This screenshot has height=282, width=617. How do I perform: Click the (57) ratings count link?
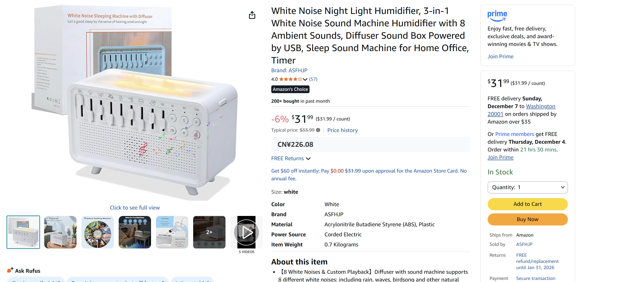(x=313, y=79)
